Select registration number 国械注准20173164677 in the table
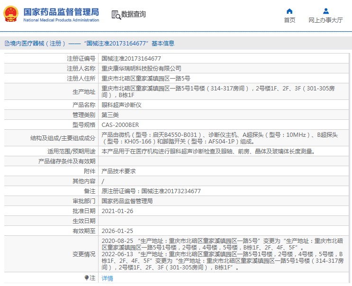 pyautogui.click(x=131, y=59)
